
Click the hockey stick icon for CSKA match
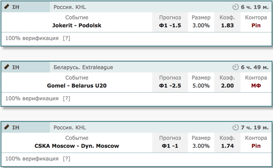pos(7,127)
